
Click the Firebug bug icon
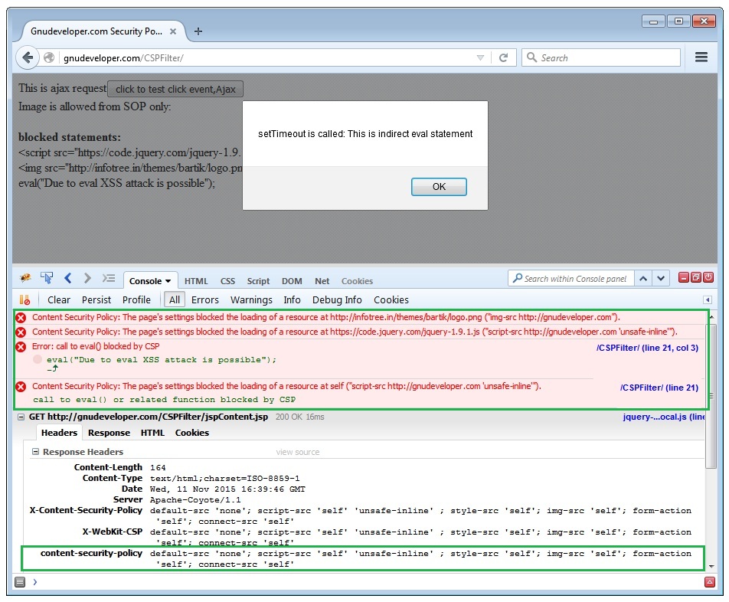[25, 278]
